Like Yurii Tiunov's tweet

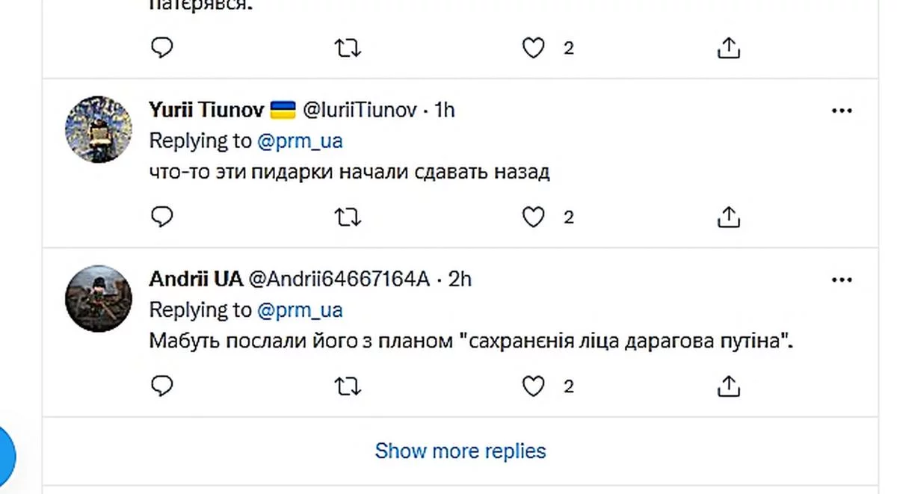[532, 217]
